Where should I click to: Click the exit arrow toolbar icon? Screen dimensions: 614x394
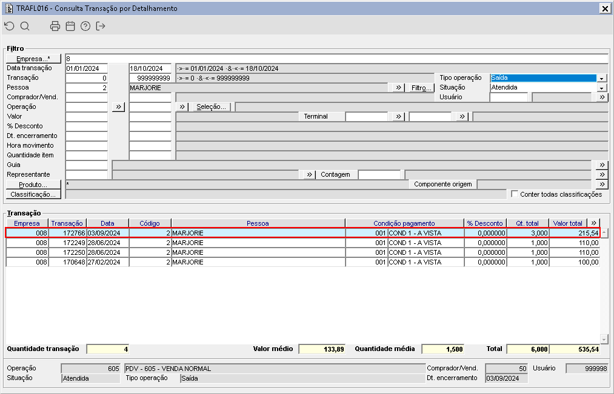coord(101,26)
